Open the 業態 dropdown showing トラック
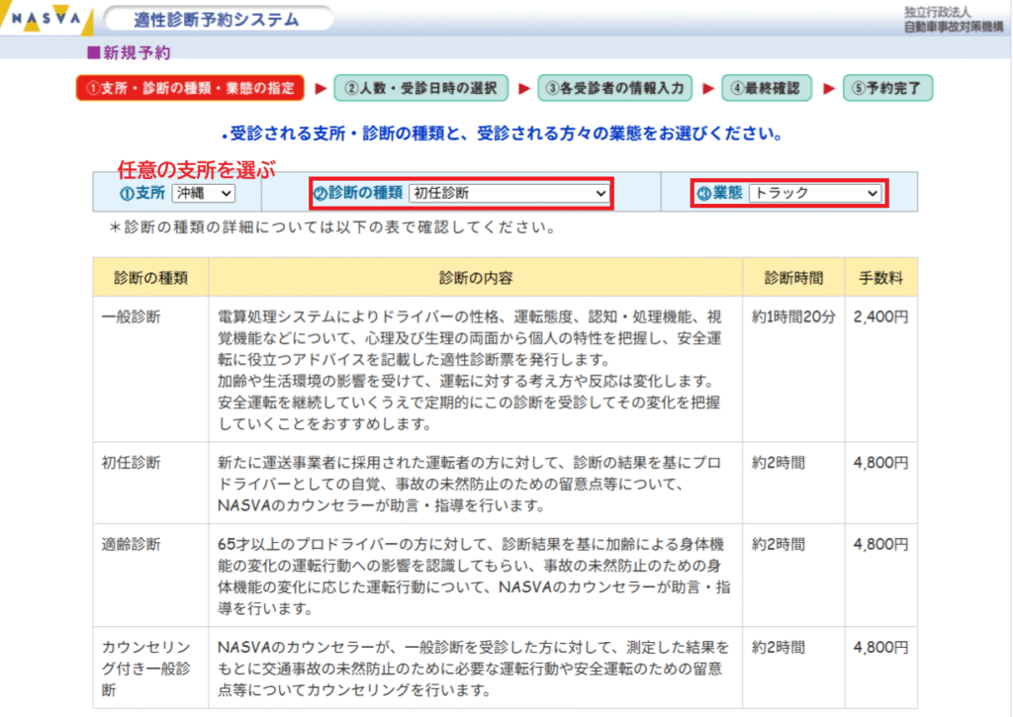The height and width of the screenshot is (717, 1013). click(814, 194)
